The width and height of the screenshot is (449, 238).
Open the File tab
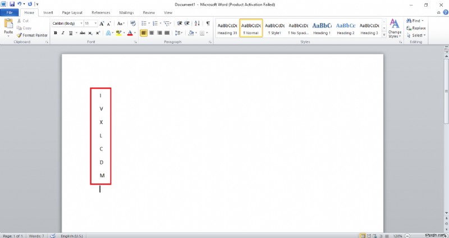pos(10,12)
